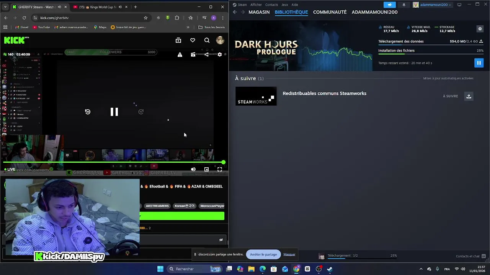This screenshot has height=275, width=490.
Task: Toggle picture-in-picture mini player
Action: coord(206,169)
